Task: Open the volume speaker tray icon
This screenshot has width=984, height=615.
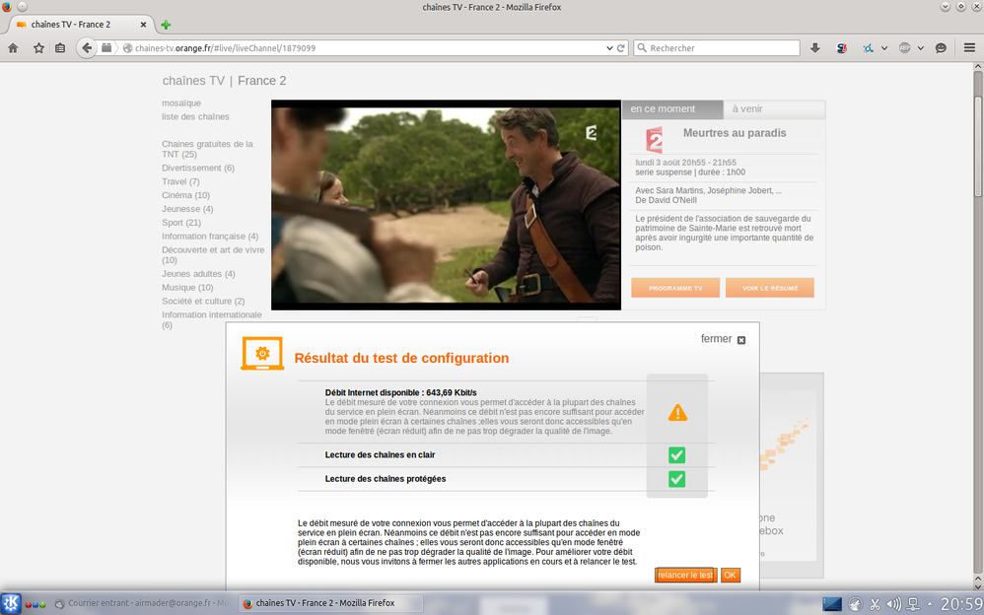Action: pyautogui.click(x=893, y=604)
